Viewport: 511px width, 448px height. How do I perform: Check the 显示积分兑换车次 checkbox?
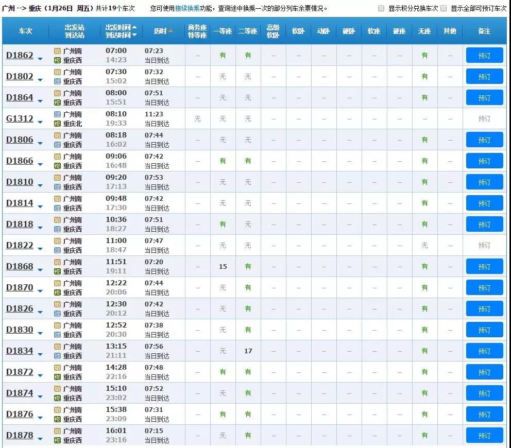pos(381,8)
